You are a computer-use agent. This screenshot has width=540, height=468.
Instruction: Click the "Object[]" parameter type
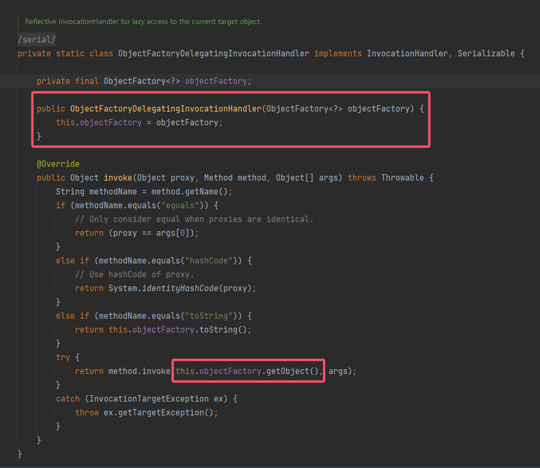point(295,178)
